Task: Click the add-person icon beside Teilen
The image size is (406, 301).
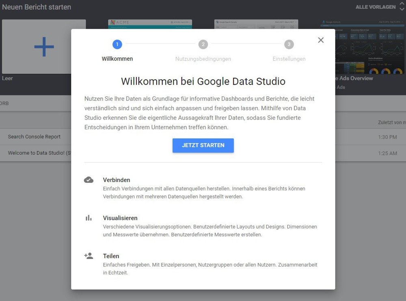Action: pos(89,256)
